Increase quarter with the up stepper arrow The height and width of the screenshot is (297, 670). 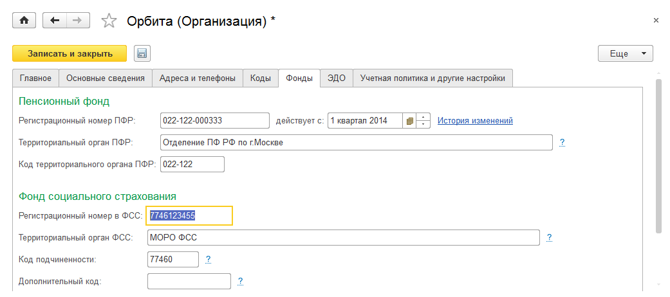click(423, 117)
